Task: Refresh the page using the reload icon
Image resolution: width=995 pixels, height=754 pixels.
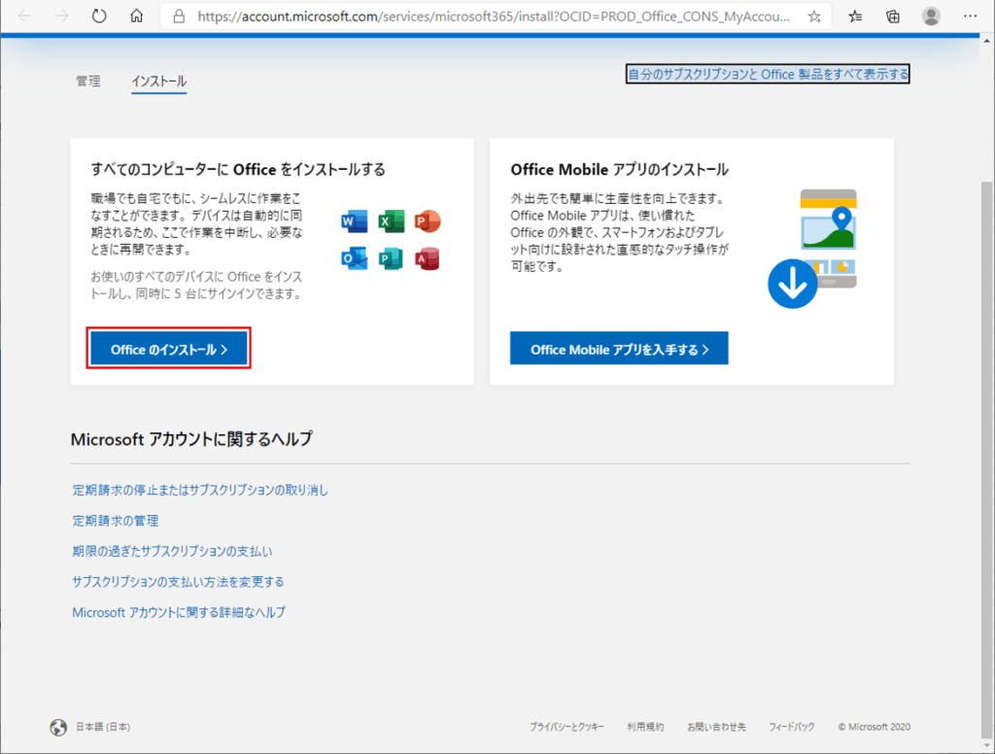Action: pos(97,16)
